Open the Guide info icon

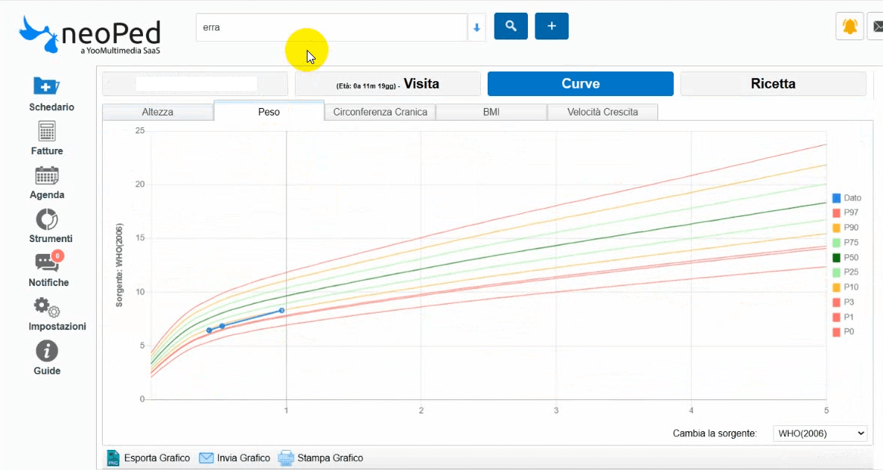tap(47, 352)
